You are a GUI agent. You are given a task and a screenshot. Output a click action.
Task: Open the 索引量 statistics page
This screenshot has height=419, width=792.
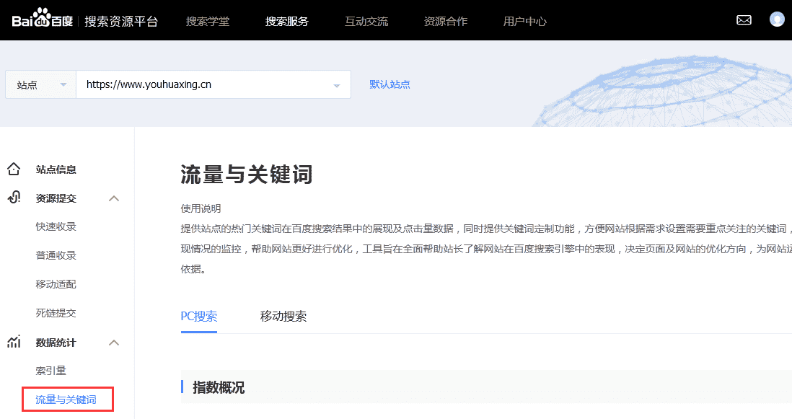50,370
